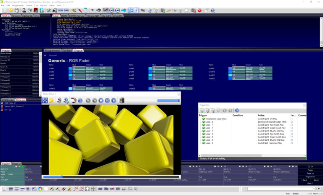Open help with the question mark icon

point(213,10)
